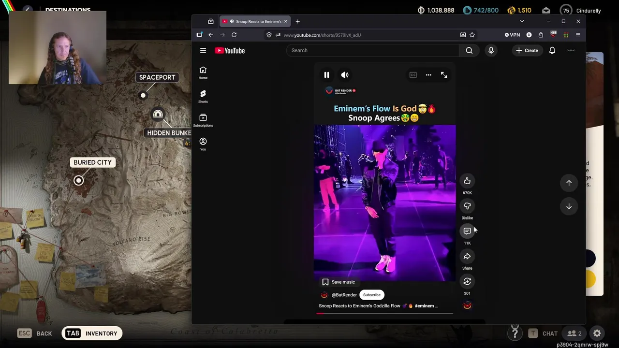Open the comments showing 11K

click(467, 231)
